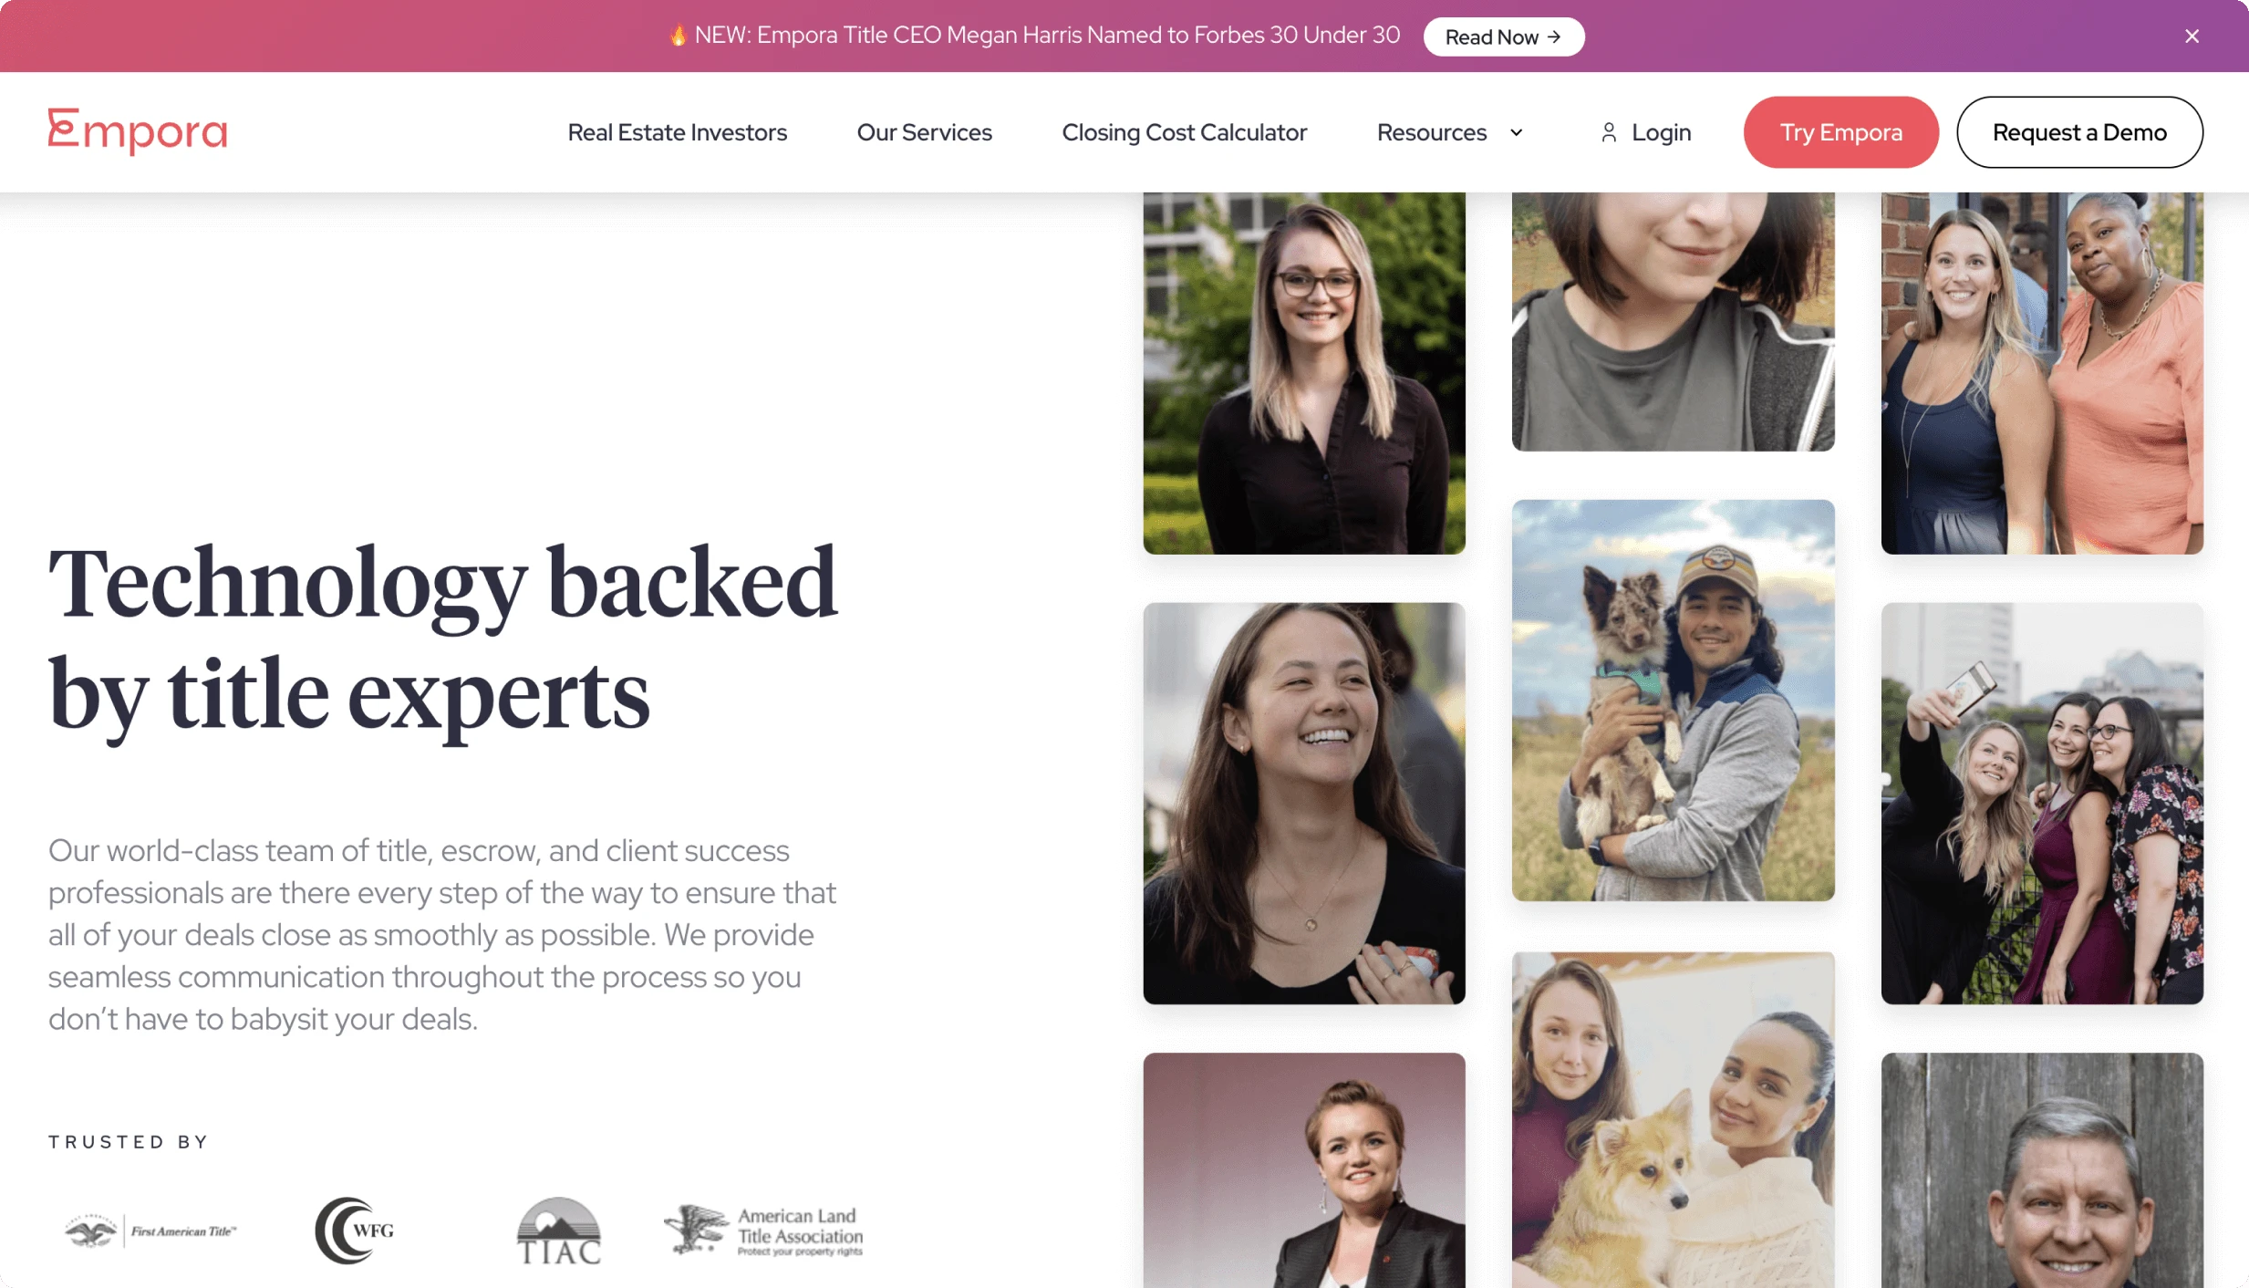Dismiss the announcement banner with the X icon
This screenshot has width=2249, height=1288.
coord(2192,36)
